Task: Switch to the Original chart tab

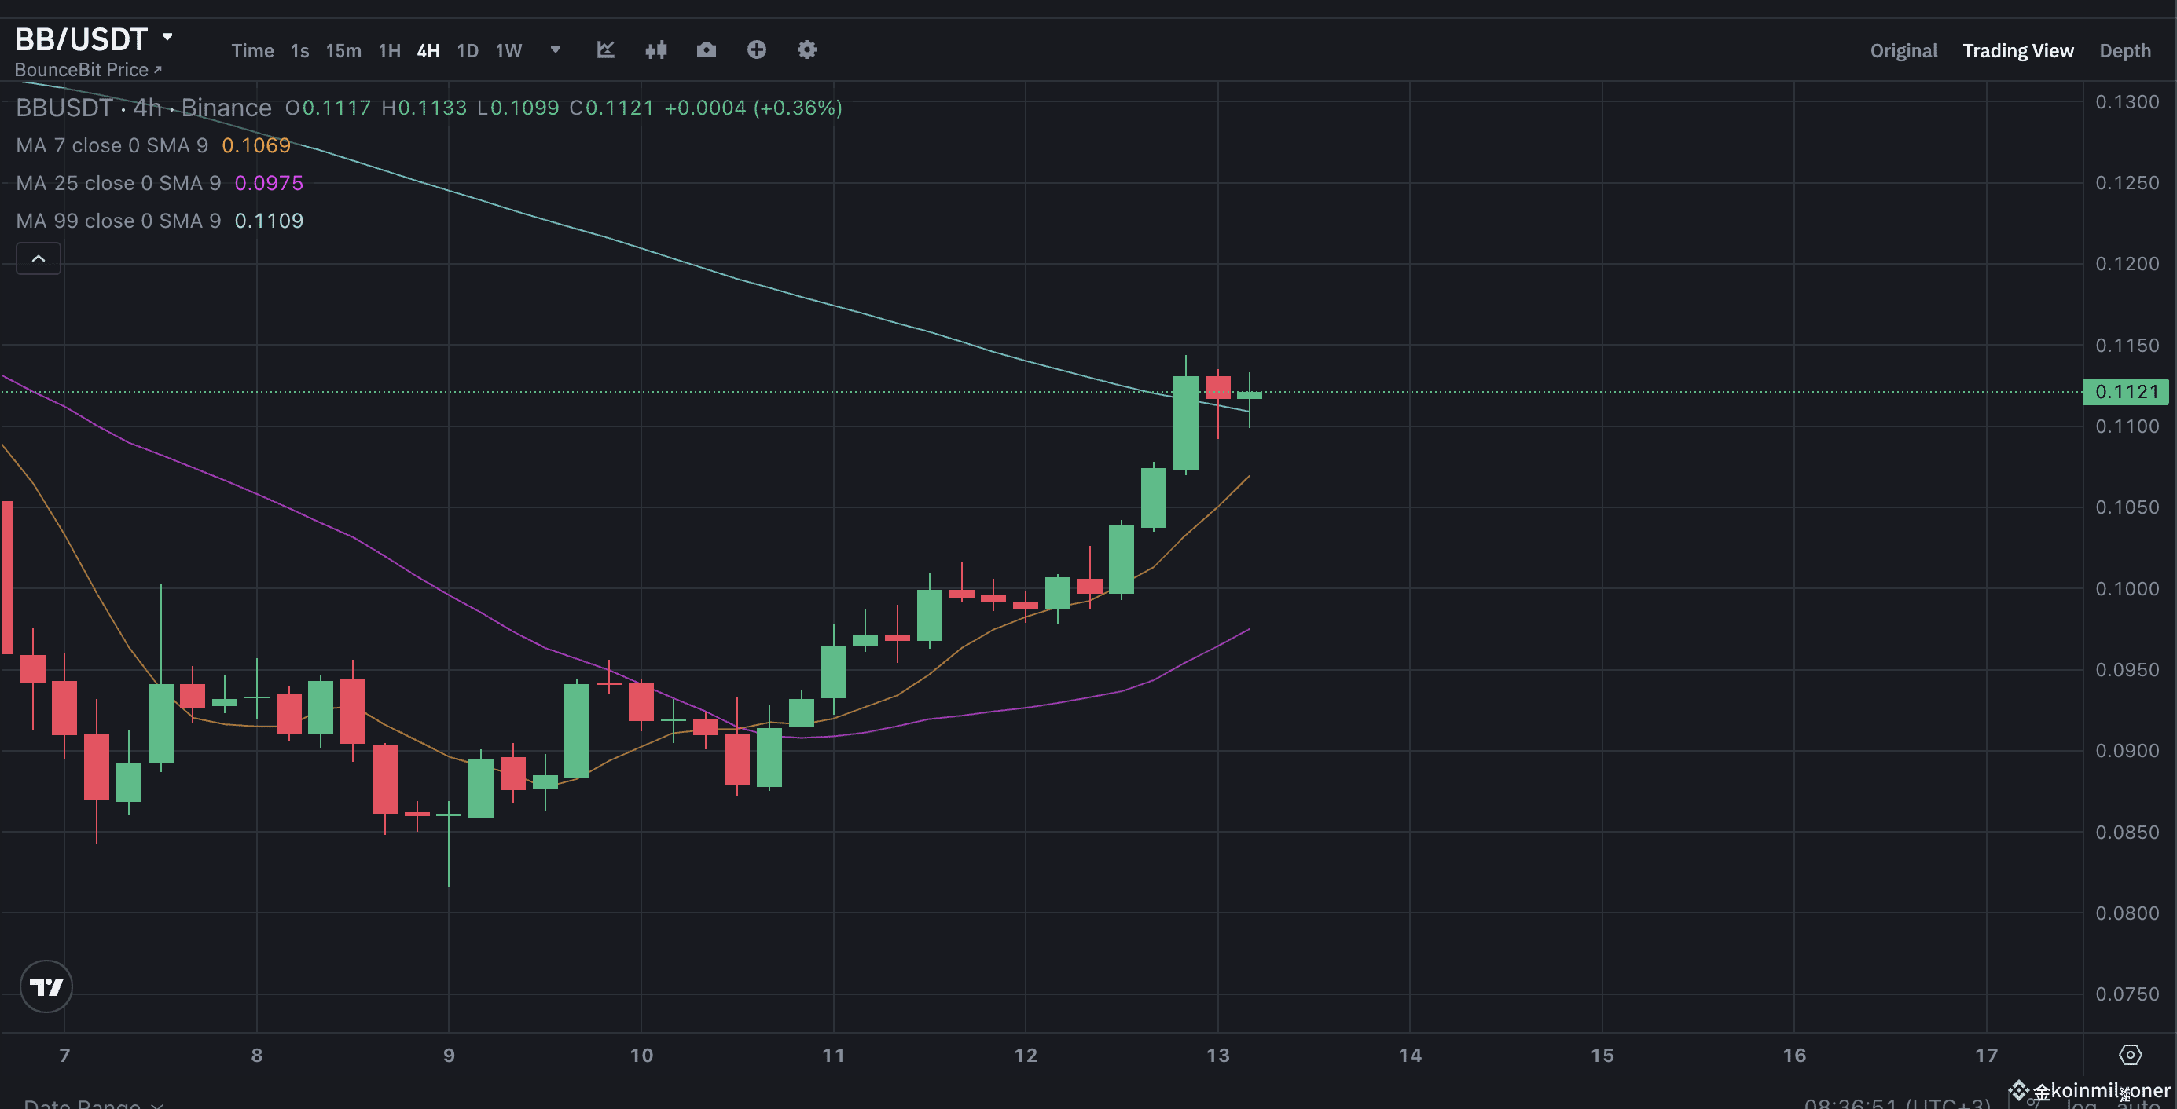Action: click(x=1903, y=51)
